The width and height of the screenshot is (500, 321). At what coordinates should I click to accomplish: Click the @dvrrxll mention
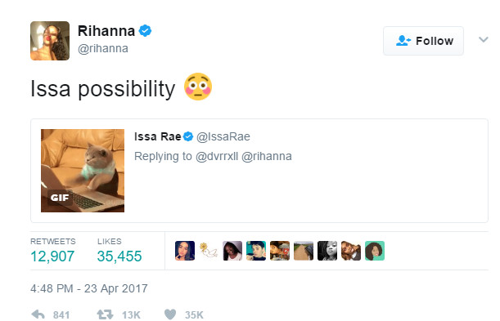tap(217, 156)
